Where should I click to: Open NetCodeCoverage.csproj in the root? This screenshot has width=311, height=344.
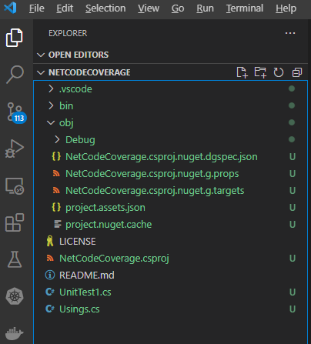click(x=170, y=258)
